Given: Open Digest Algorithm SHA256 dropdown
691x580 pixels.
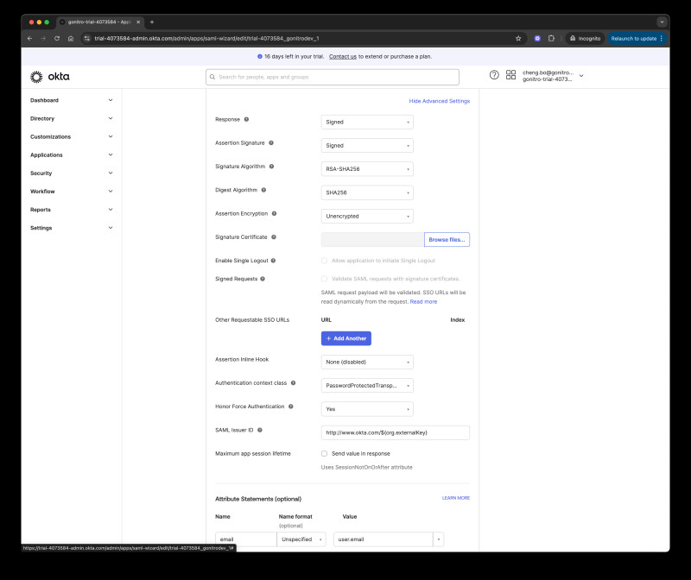Looking at the screenshot, I should (x=367, y=192).
